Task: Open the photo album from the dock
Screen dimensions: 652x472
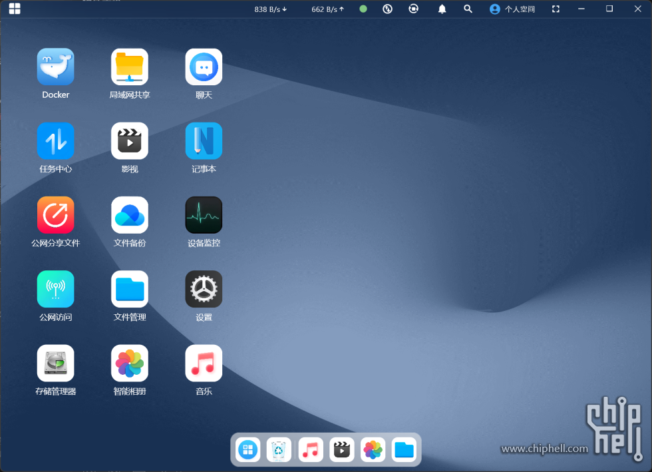Action: [x=373, y=450]
